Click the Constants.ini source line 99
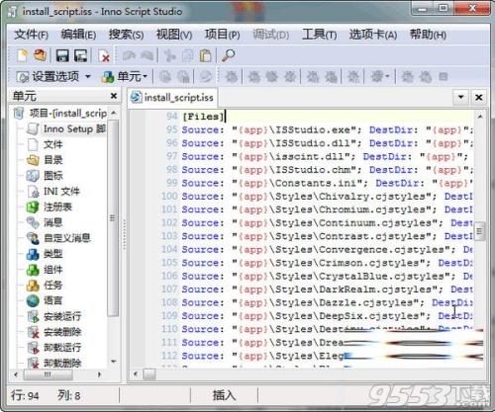Viewport: 495px width, 412px height. click(327, 183)
